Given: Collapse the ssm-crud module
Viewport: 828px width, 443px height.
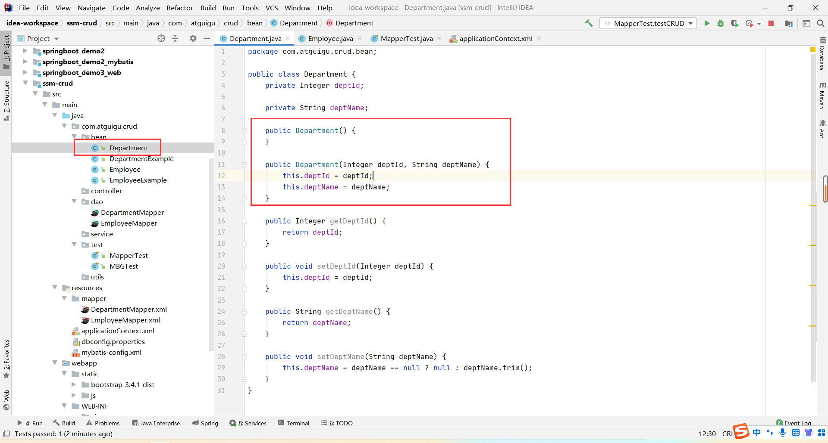Looking at the screenshot, I should pos(25,83).
